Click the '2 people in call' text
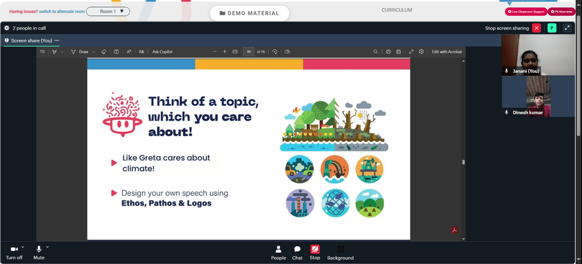Viewport: 582px width, 264px height. click(x=29, y=28)
